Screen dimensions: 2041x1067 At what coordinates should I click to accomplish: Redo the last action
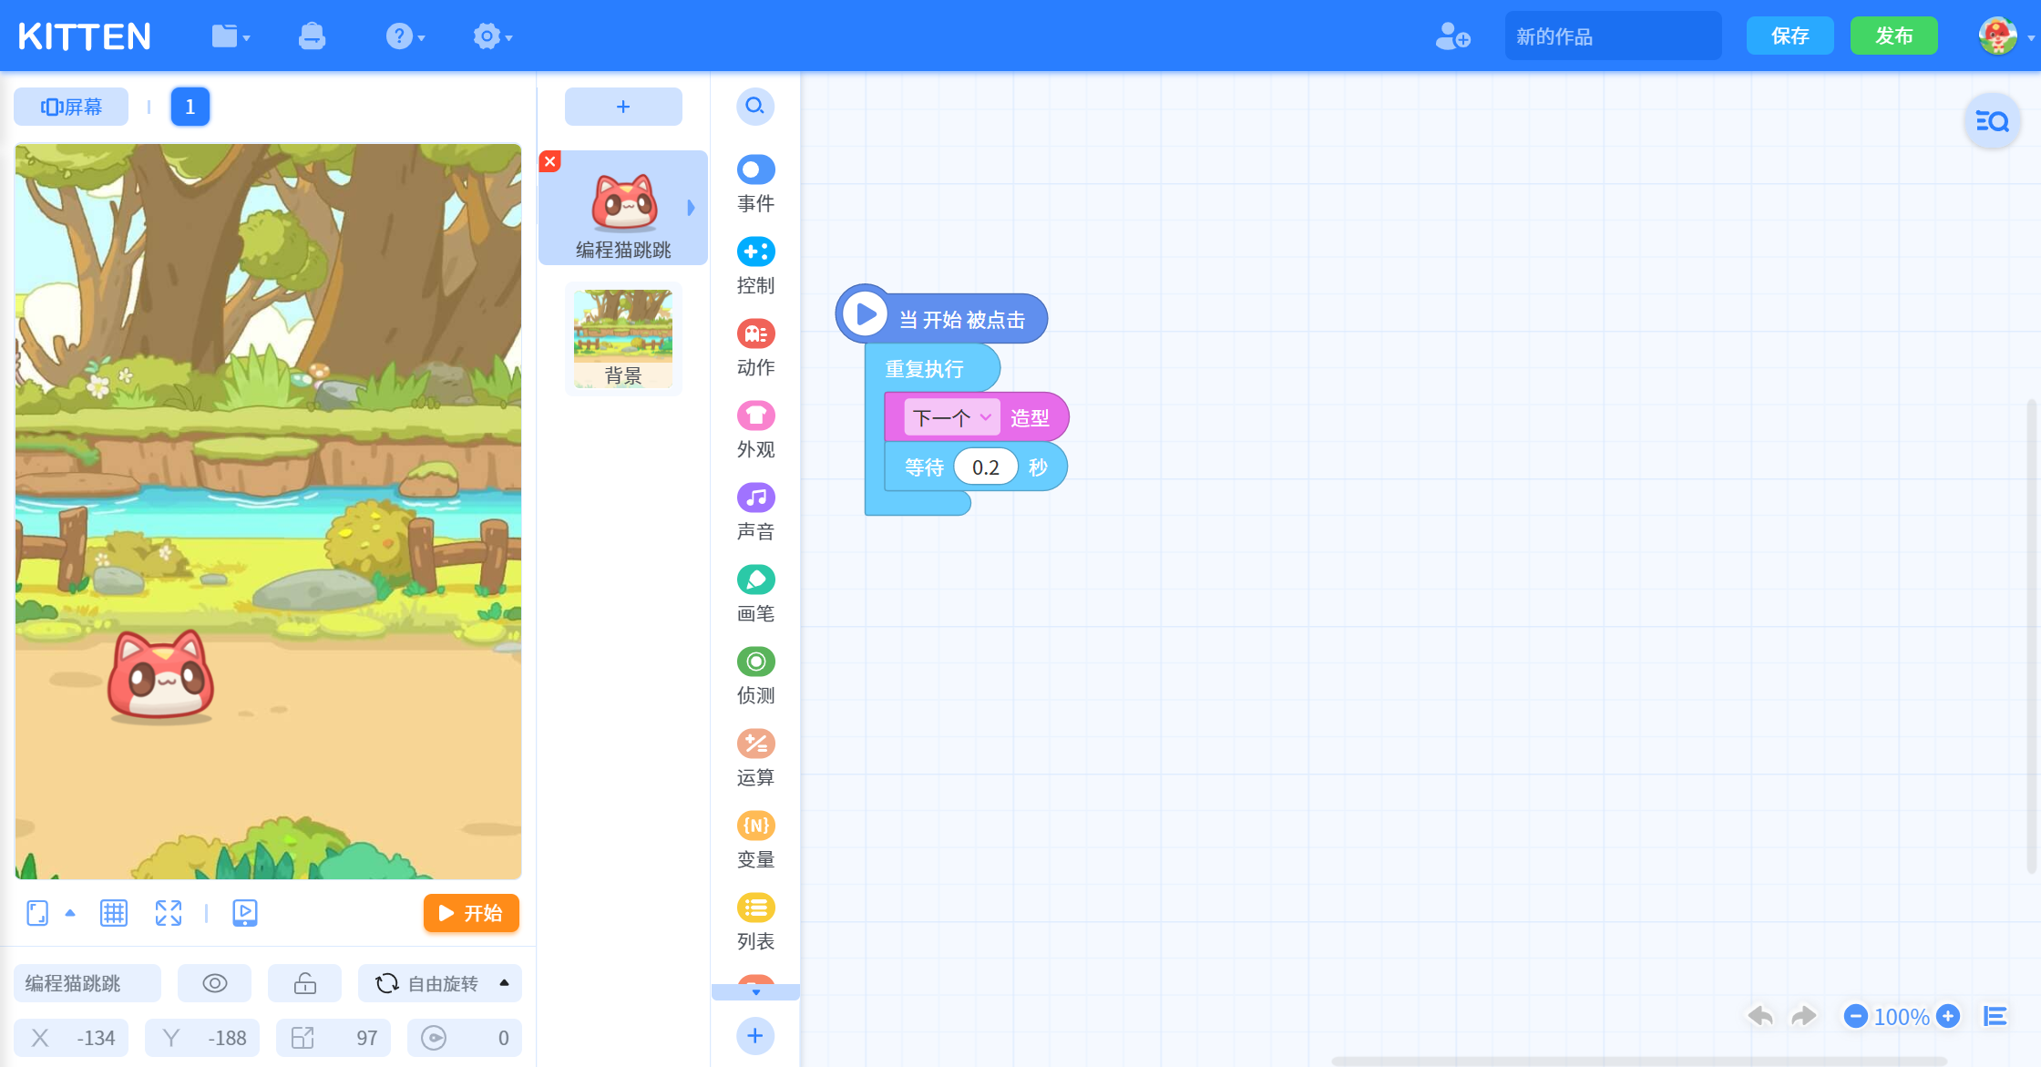pyautogui.click(x=1803, y=1016)
